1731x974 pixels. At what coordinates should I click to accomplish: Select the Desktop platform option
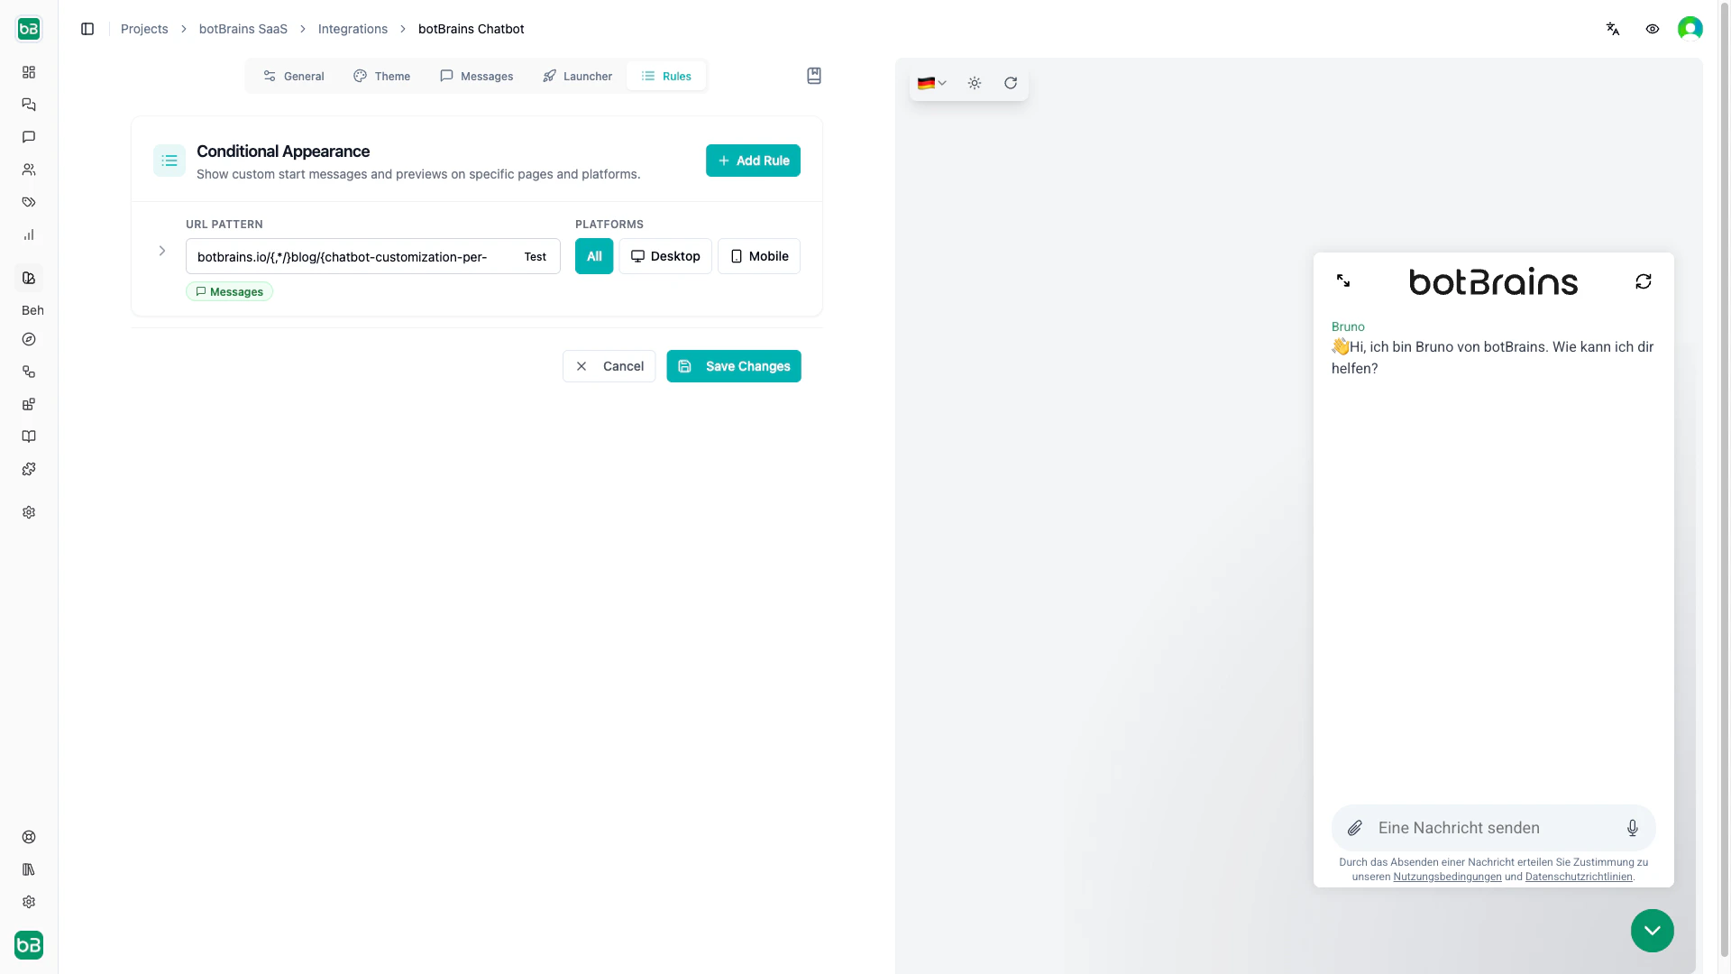tap(665, 256)
